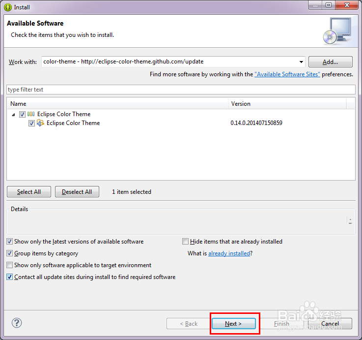
Task: Click the Eclipse icon in the title bar
Action: [8, 7]
